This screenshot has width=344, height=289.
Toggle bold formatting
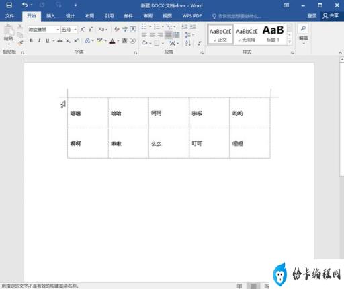(31, 40)
